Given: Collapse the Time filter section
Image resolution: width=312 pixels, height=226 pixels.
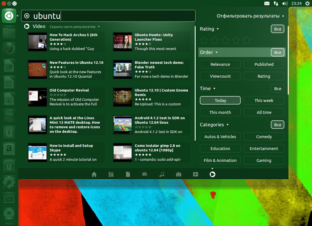Looking at the screenshot, I should tap(207, 88).
